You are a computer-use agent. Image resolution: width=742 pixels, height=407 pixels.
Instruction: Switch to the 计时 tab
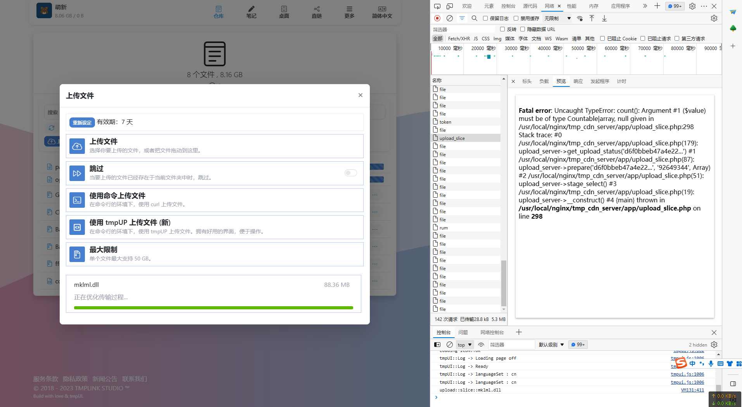621,81
